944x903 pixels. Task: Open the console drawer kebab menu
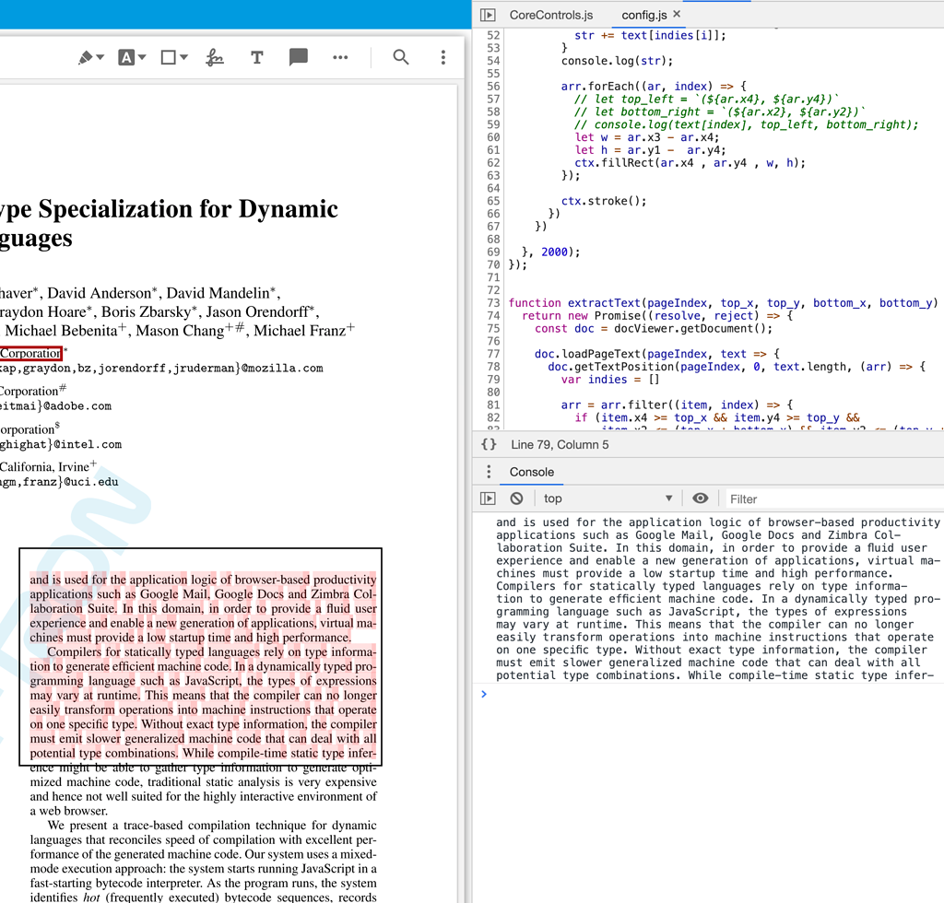[489, 472]
